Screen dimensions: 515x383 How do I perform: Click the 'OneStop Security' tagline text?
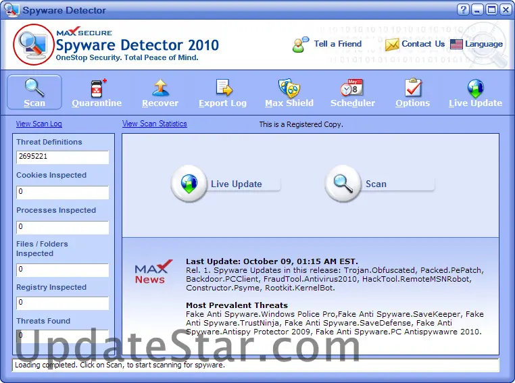(x=127, y=58)
